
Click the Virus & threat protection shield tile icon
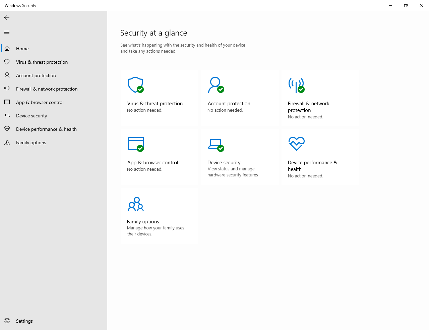[135, 85]
